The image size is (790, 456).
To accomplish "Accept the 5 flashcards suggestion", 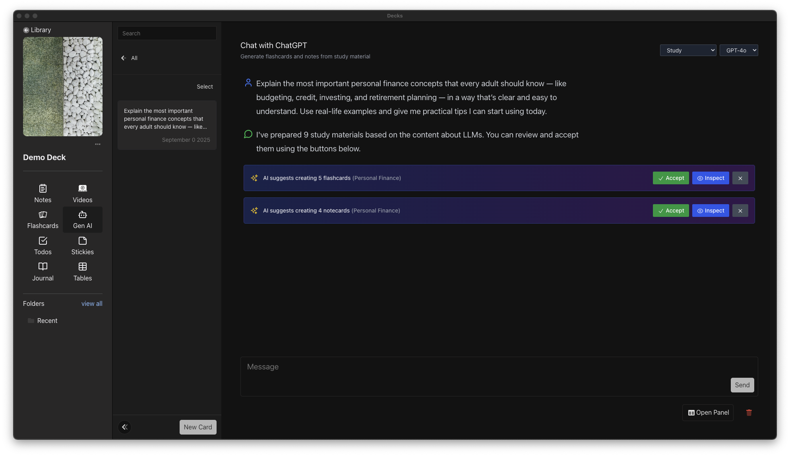I will pyautogui.click(x=671, y=178).
